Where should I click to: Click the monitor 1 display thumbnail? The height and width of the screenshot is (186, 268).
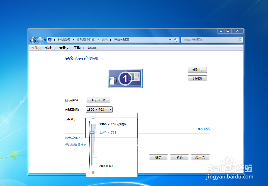[125, 78]
